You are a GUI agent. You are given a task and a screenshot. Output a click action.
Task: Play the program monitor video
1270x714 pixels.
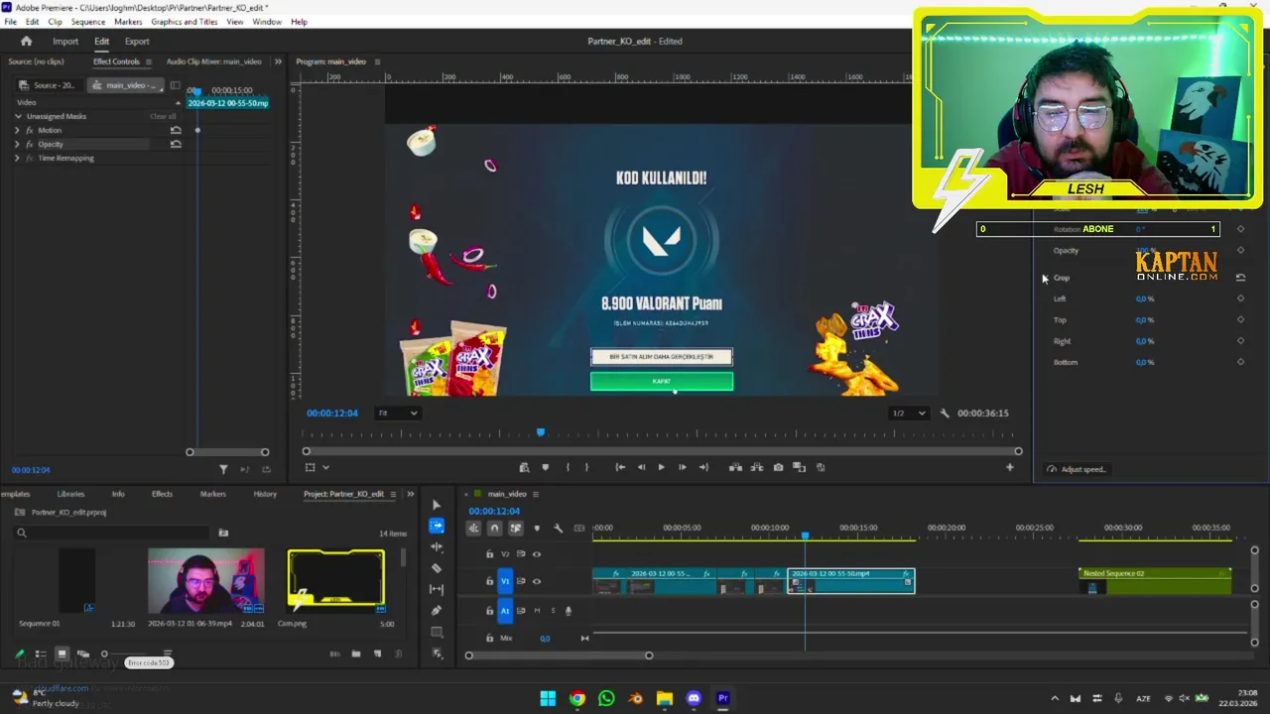click(661, 467)
